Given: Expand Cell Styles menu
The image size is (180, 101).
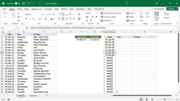Looking at the screenshot, I should (107, 20).
